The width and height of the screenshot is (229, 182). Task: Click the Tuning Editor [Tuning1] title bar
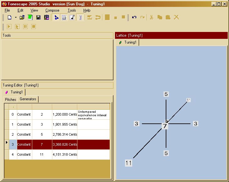[57, 85]
